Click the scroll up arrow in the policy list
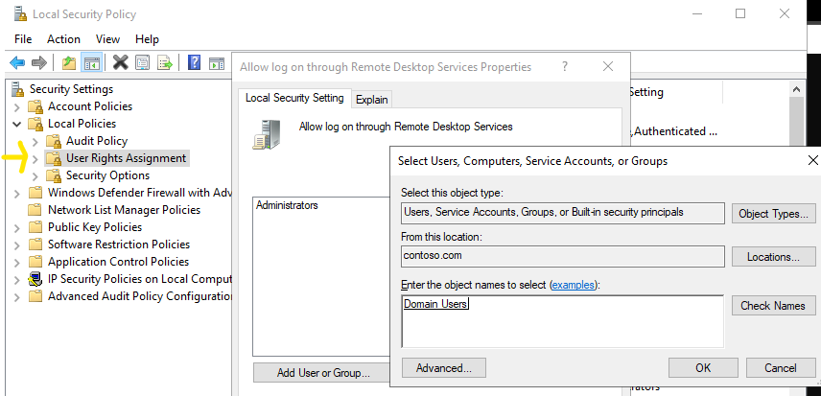821x396 pixels. 796,89
